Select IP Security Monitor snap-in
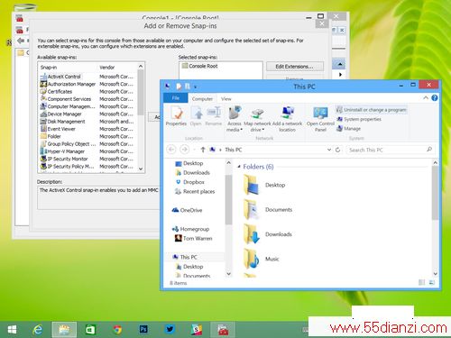Screen dimensions: 451x338 click(x=64, y=159)
